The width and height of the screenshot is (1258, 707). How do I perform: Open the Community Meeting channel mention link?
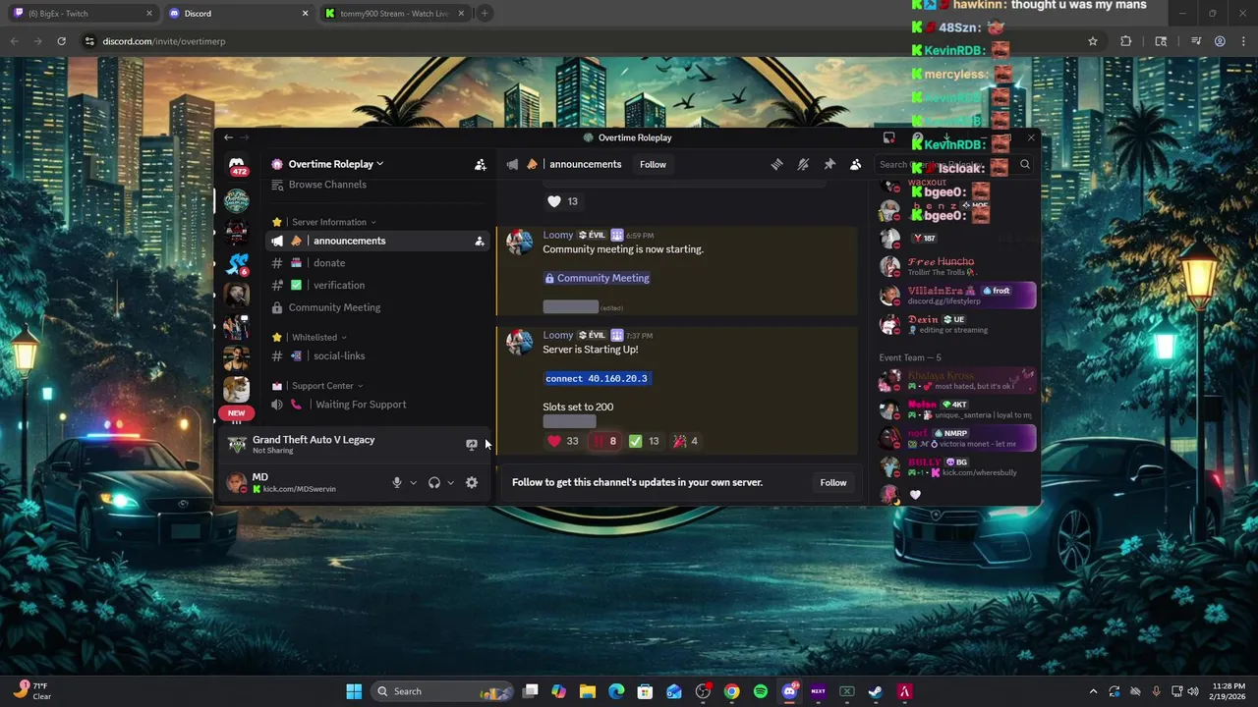point(598,278)
